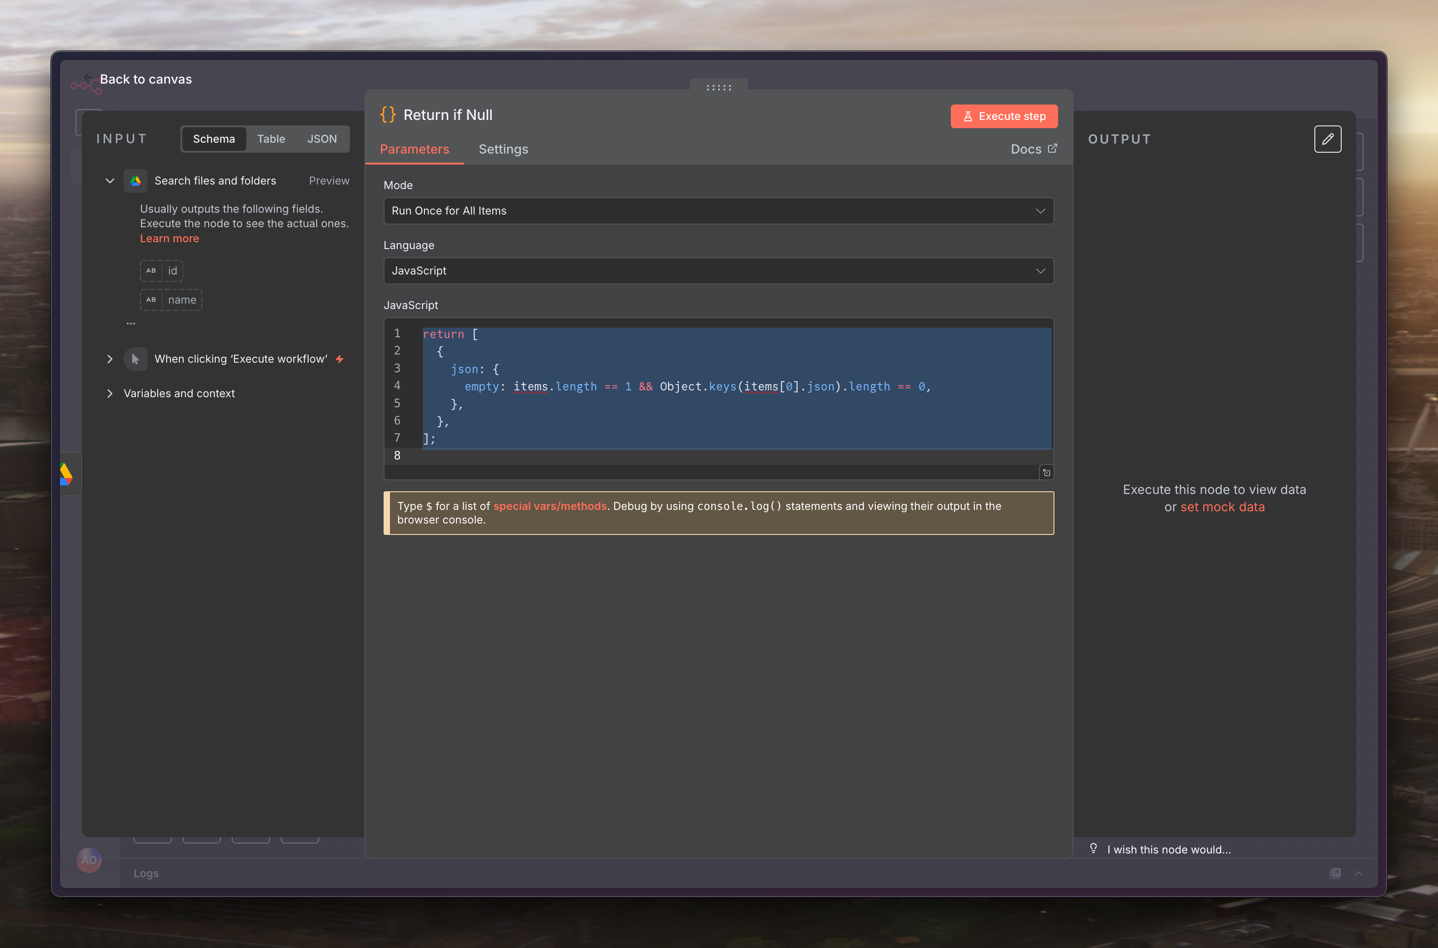Viewport: 1438px width, 948px height.
Task: Click the drag handle dots at top
Action: click(x=719, y=88)
